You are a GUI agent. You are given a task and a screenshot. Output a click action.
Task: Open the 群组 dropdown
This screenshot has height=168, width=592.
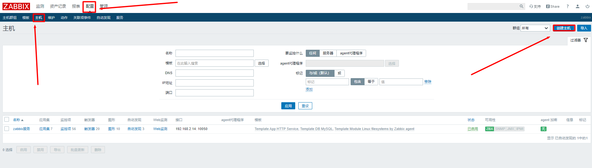tap(535, 28)
